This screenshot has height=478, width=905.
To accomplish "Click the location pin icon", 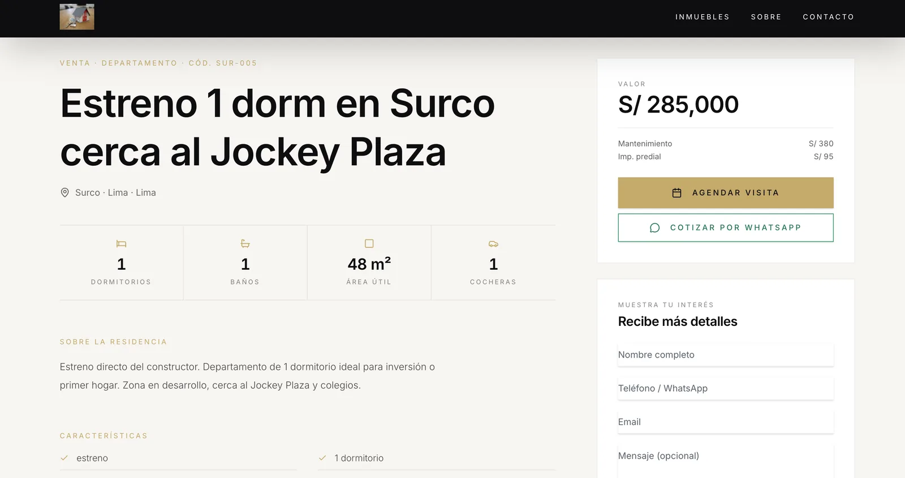I will coord(65,192).
